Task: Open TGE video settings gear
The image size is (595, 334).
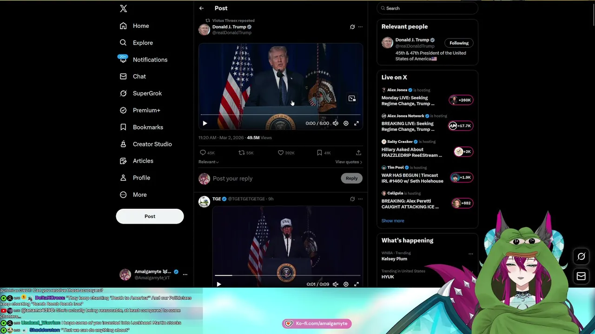Action: point(346,284)
